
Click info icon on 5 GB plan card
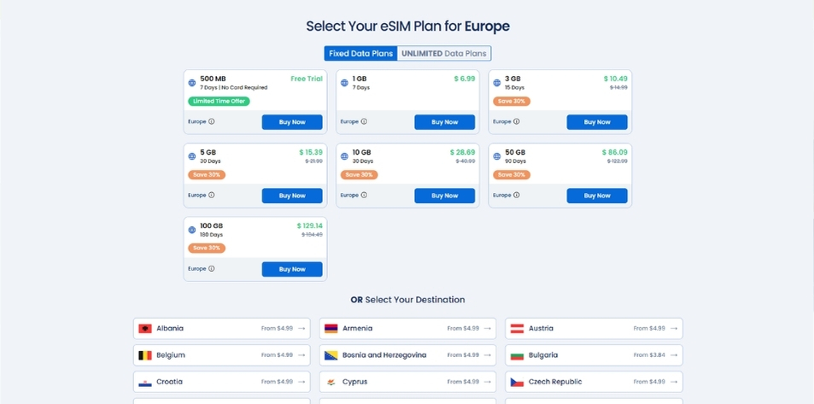[x=212, y=196]
